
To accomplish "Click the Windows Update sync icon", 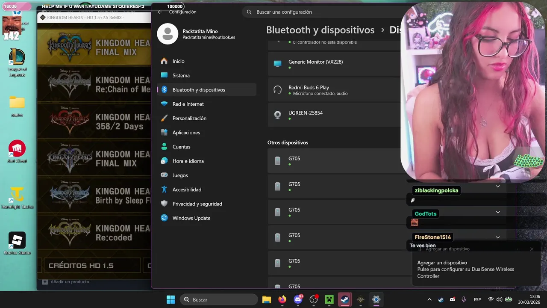I will pos(164,218).
